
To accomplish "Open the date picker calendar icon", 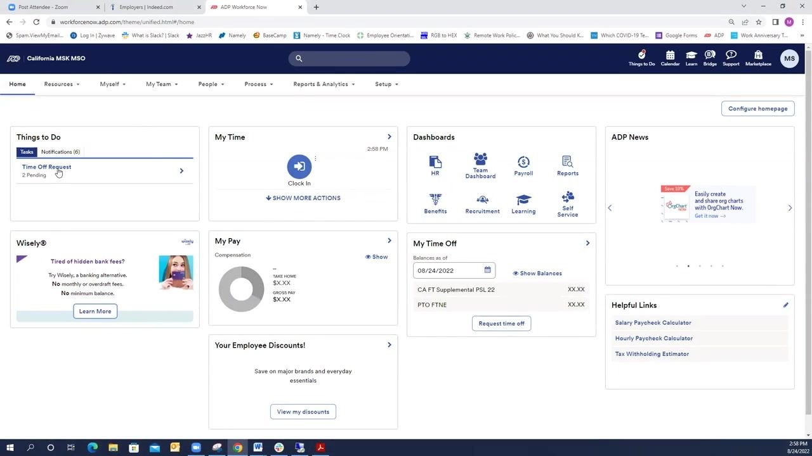I will 487,270.
